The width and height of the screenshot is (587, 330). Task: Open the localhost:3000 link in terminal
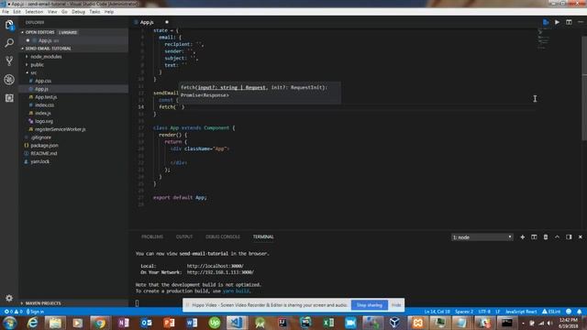[215, 266]
